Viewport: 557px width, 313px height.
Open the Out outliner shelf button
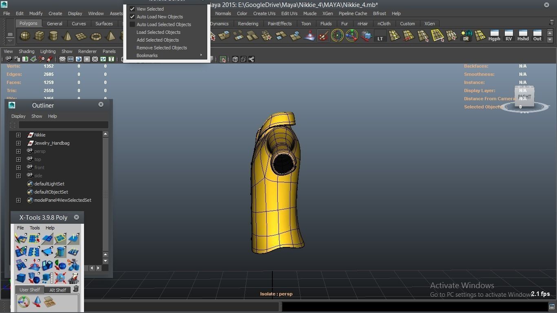537,36
